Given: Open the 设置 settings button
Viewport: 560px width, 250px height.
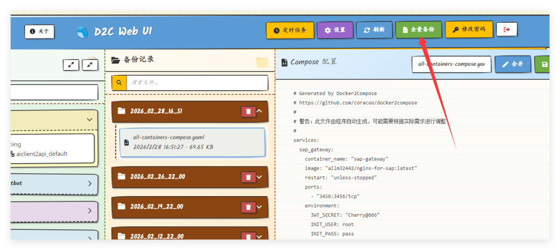Looking at the screenshot, I should point(335,30).
